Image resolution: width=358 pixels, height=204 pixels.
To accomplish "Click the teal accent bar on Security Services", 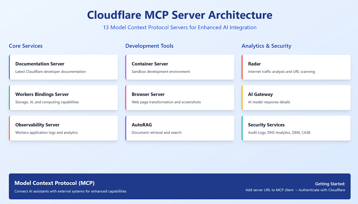I will tap(243, 128).
